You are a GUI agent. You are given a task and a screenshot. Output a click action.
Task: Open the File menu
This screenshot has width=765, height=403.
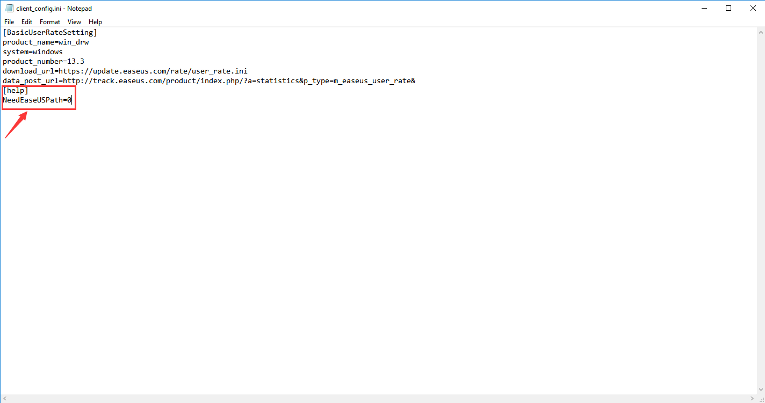[x=9, y=22]
